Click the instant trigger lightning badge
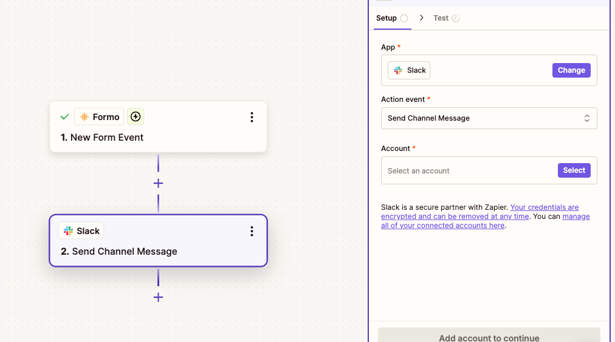This screenshot has height=342, width=615. pos(136,116)
